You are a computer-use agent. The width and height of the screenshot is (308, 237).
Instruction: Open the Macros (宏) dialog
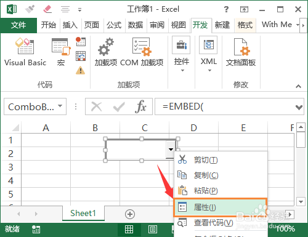pyautogui.click(x=61, y=52)
